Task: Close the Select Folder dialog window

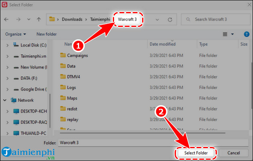Action: [x=249, y=4]
